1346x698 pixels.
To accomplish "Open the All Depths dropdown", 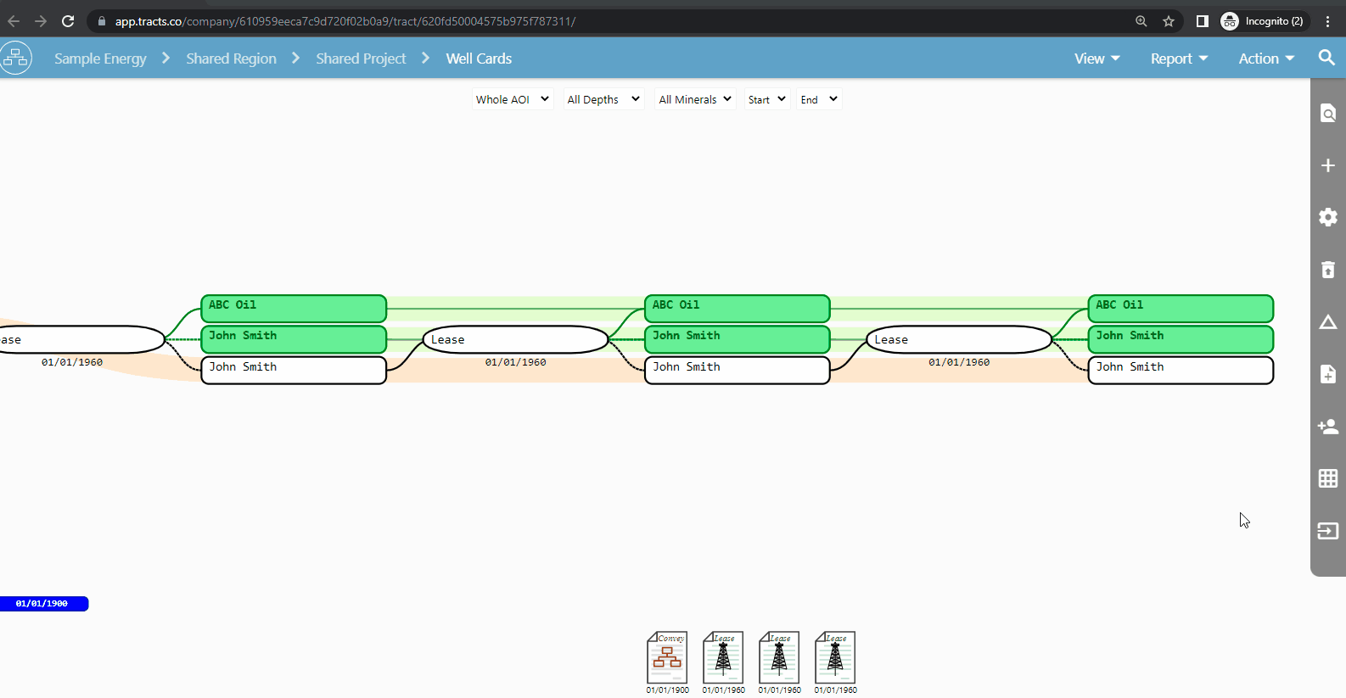I will tap(603, 99).
